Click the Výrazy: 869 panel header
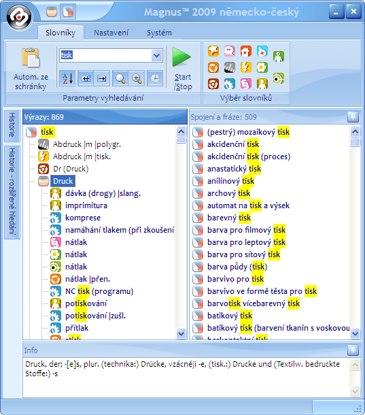 pyautogui.click(x=105, y=117)
